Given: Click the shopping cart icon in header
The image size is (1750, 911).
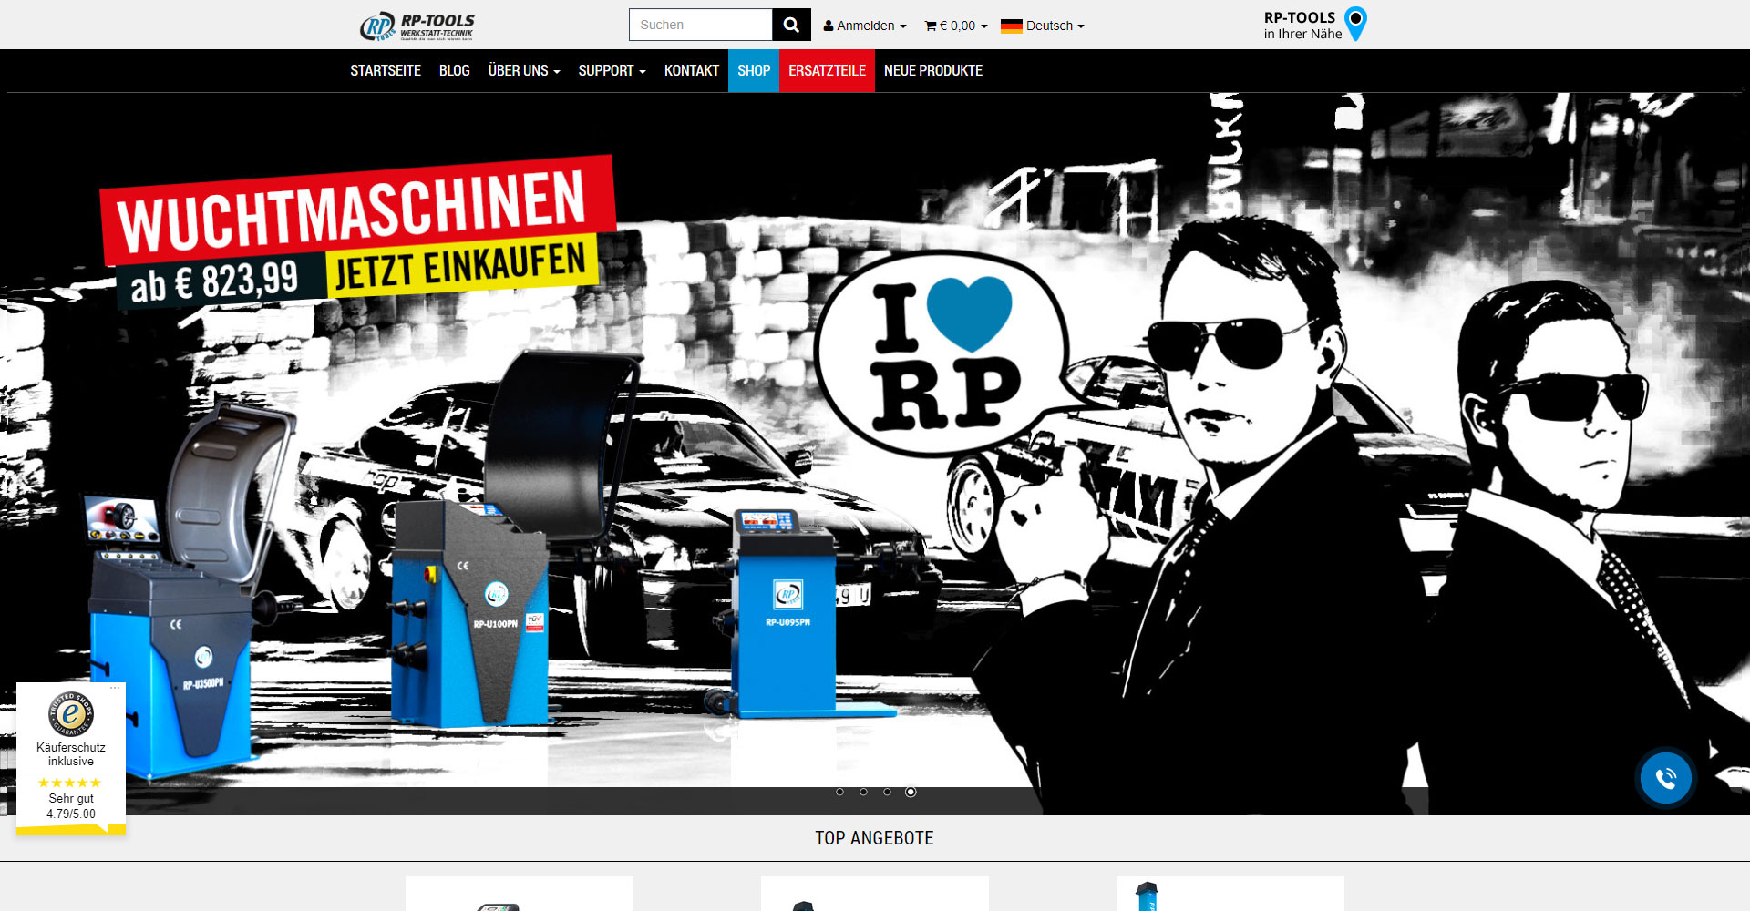Looking at the screenshot, I should pos(931,26).
